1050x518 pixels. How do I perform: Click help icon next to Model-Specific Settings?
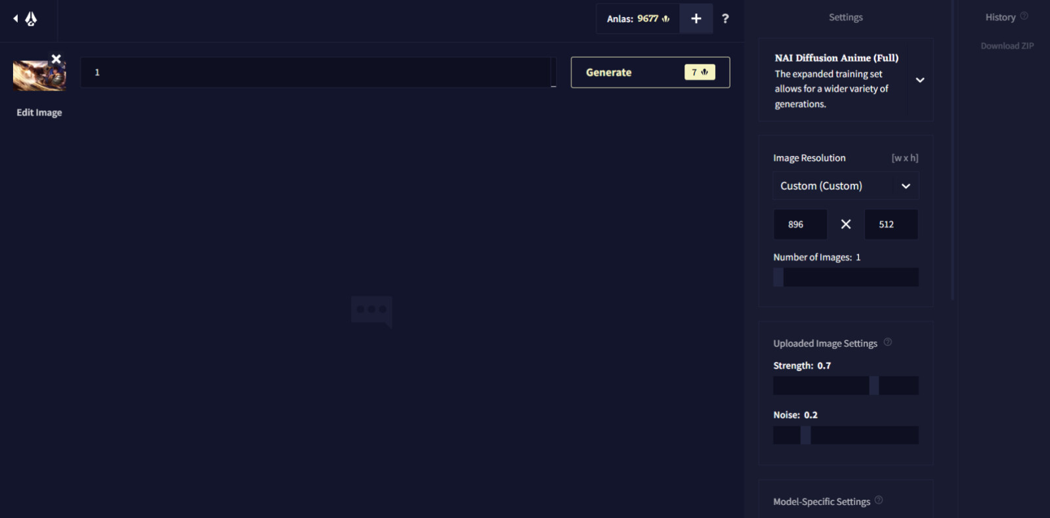879,500
